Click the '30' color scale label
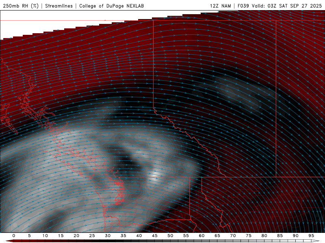This screenshot has height=243, width=325. (x=108, y=236)
